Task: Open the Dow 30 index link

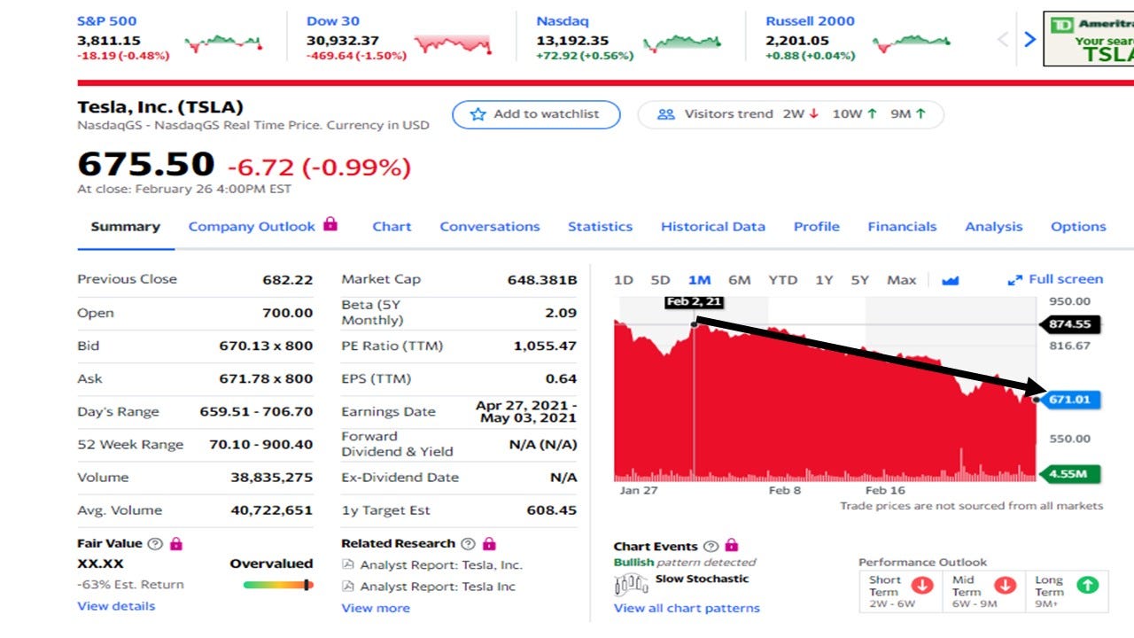Action: point(334,21)
